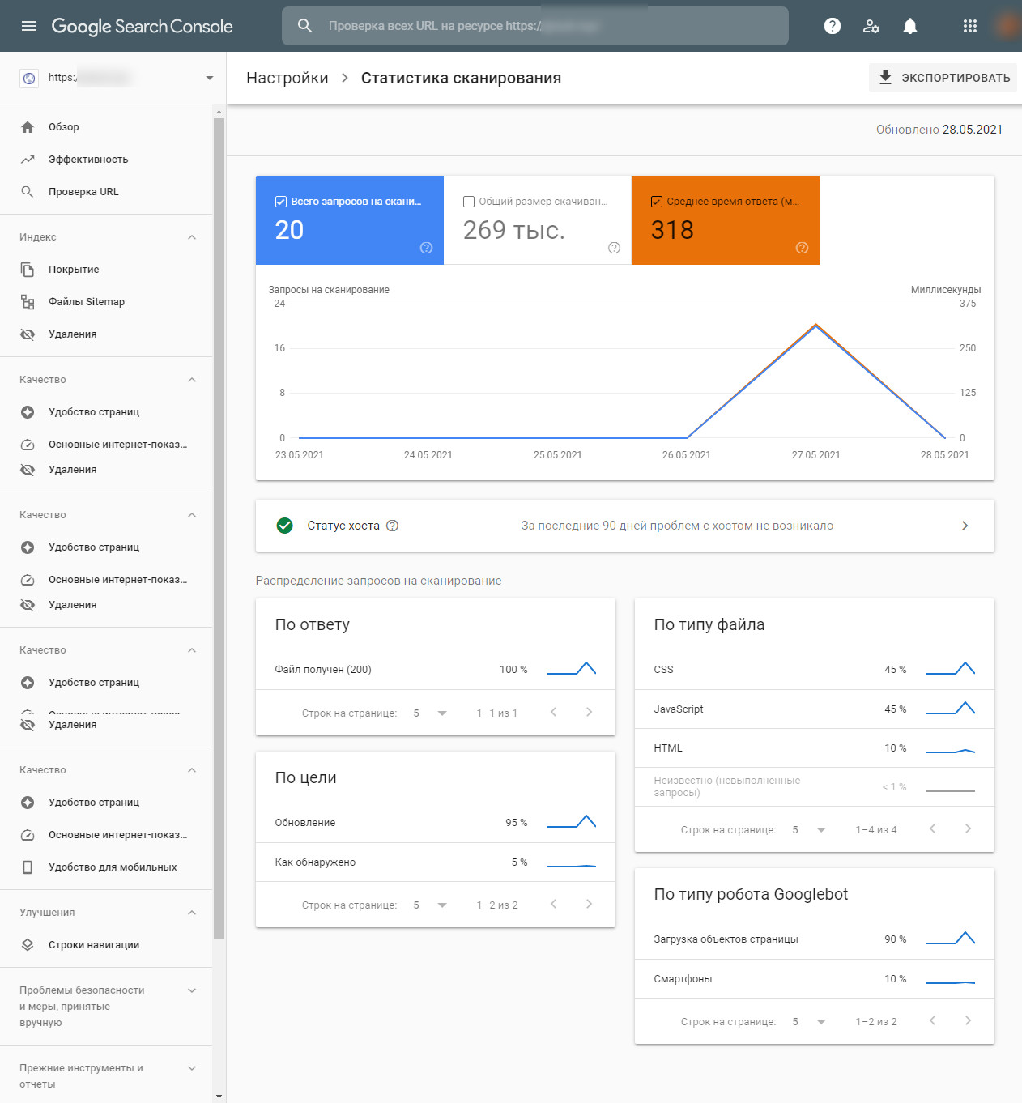1022x1103 pixels.
Task: Open the property selector dropdown
Action: coord(209,78)
